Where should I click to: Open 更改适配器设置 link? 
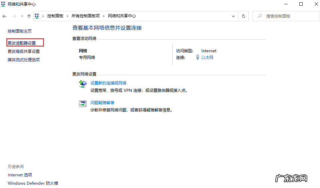22,43
